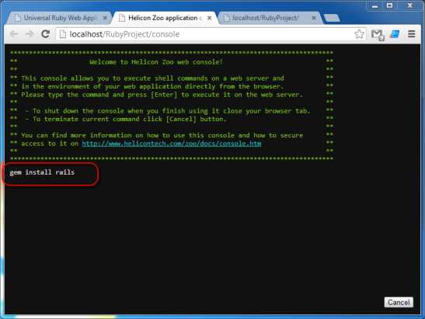Close the localhost/RubyProject/ tab

(314, 18)
